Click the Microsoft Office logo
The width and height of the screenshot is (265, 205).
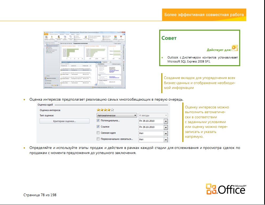click(226, 189)
